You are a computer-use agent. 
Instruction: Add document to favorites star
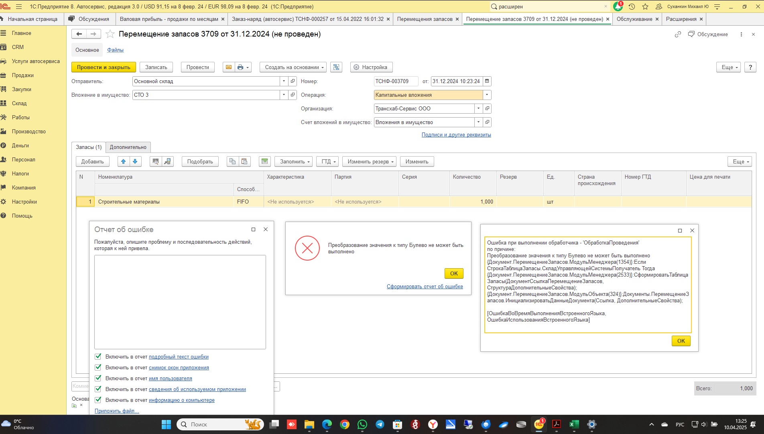coord(110,34)
